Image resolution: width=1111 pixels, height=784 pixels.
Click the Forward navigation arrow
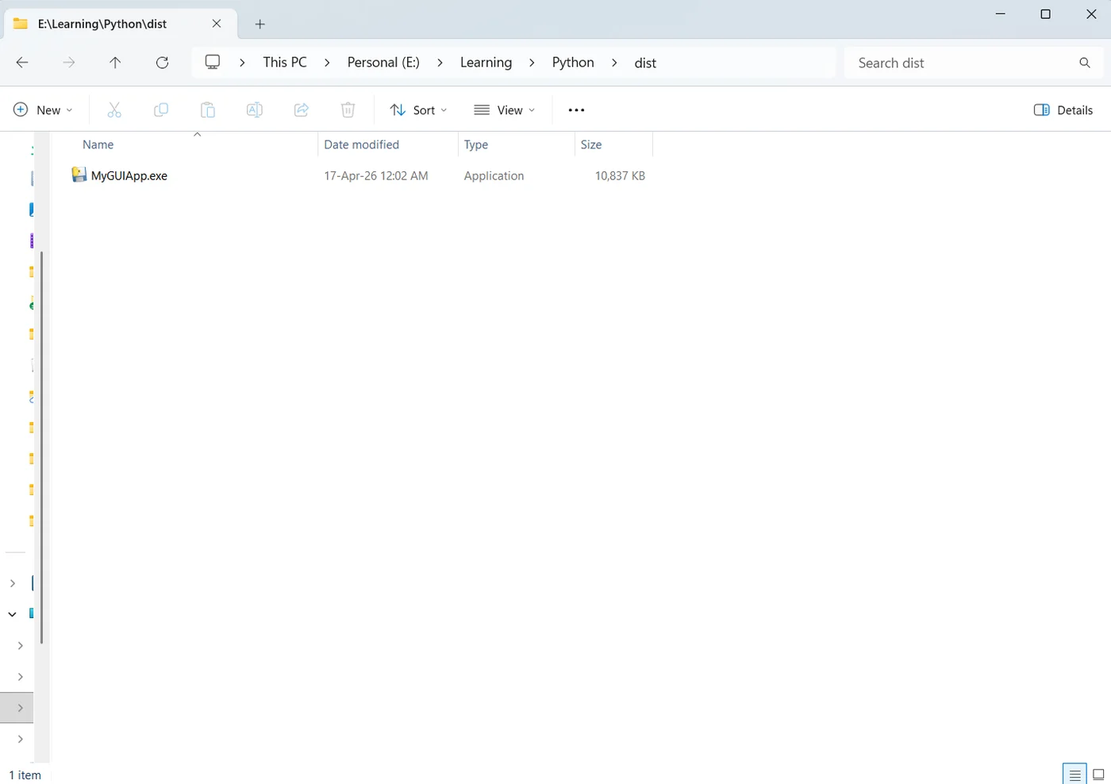(69, 63)
